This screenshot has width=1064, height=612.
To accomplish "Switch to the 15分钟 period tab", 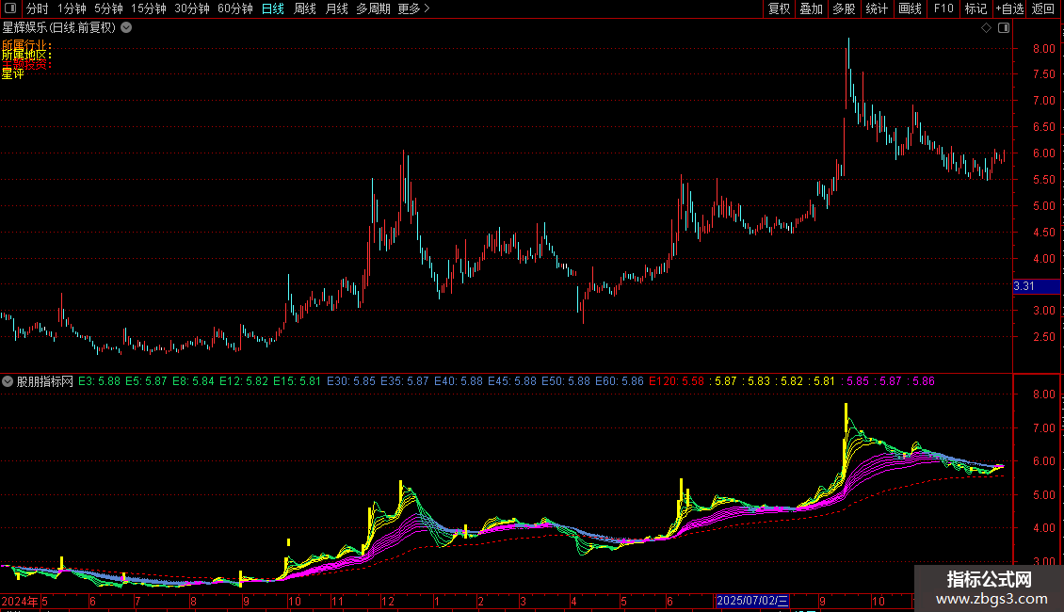I will (149, 8).
